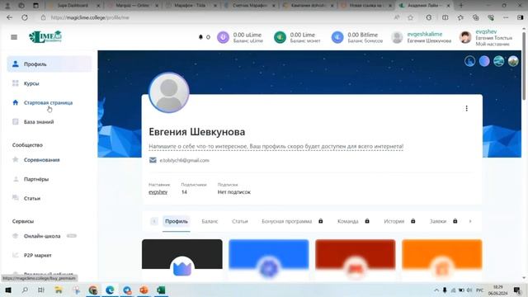Select the first banner background icon
The height and width of the screenshot is (297, 528).
point(469,61)
